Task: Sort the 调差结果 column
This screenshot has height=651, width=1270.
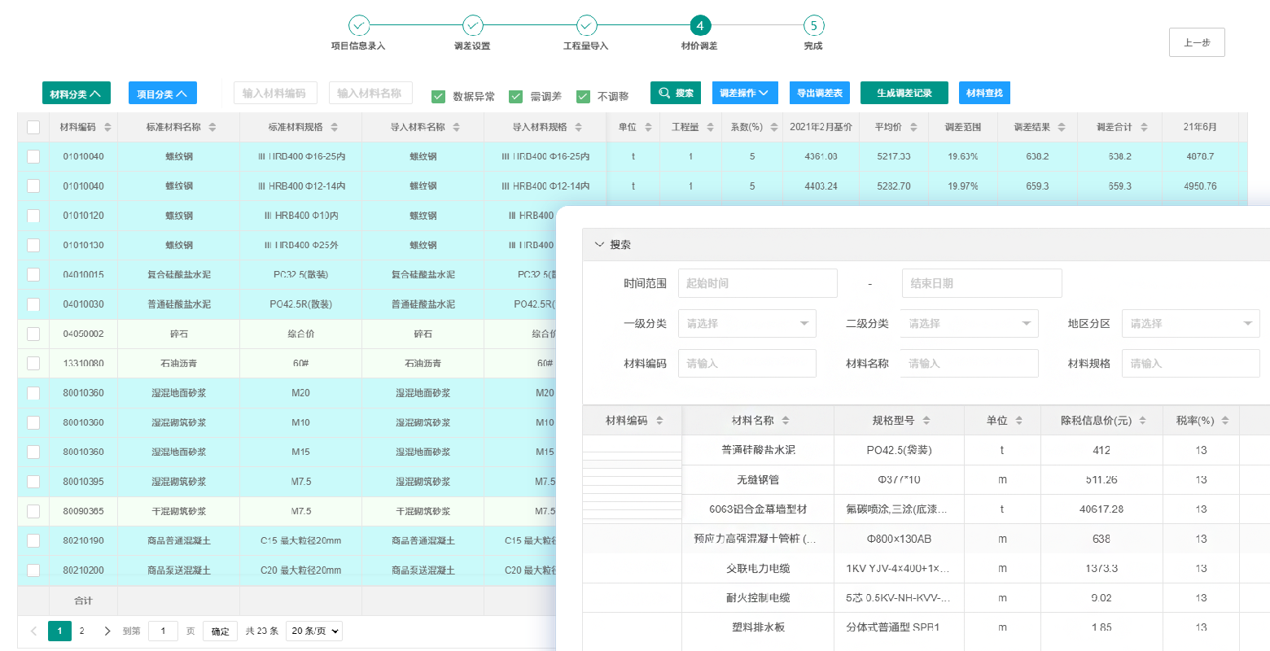Action: 1062,128
